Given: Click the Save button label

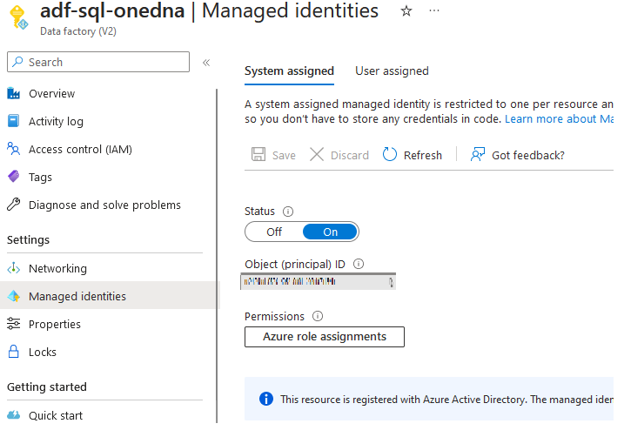Looking at the screenshot, I should (284, 155).
